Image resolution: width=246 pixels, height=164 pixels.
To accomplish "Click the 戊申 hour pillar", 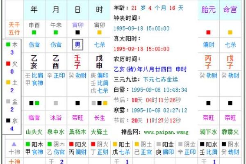I will pyautogui.click(x=99, y=62).
